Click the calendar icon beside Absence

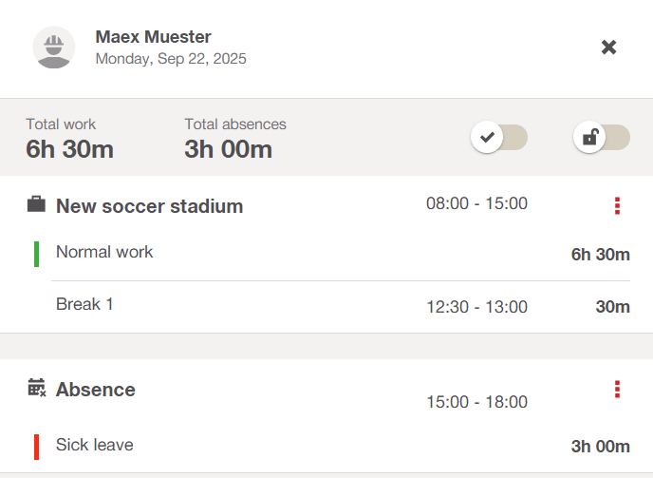[x=37, y=388]
